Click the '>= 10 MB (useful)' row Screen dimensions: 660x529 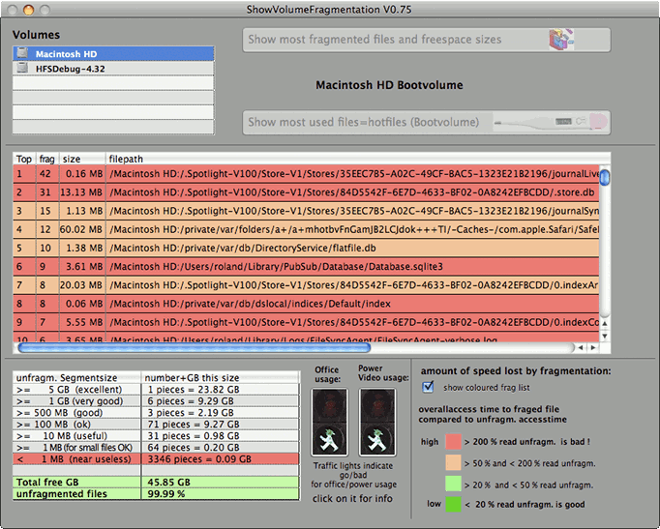tap(156, 435)
